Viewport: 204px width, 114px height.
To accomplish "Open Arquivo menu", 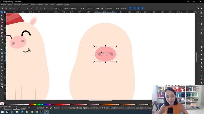I will tap(4, 5).
